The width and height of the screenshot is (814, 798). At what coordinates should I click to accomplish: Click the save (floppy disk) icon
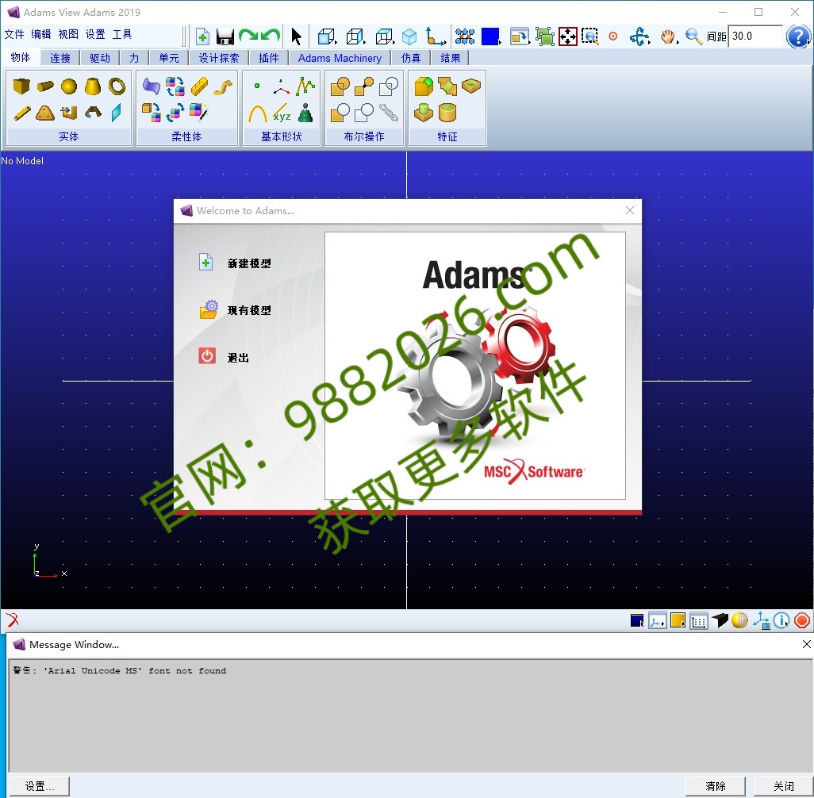[225, 36]
